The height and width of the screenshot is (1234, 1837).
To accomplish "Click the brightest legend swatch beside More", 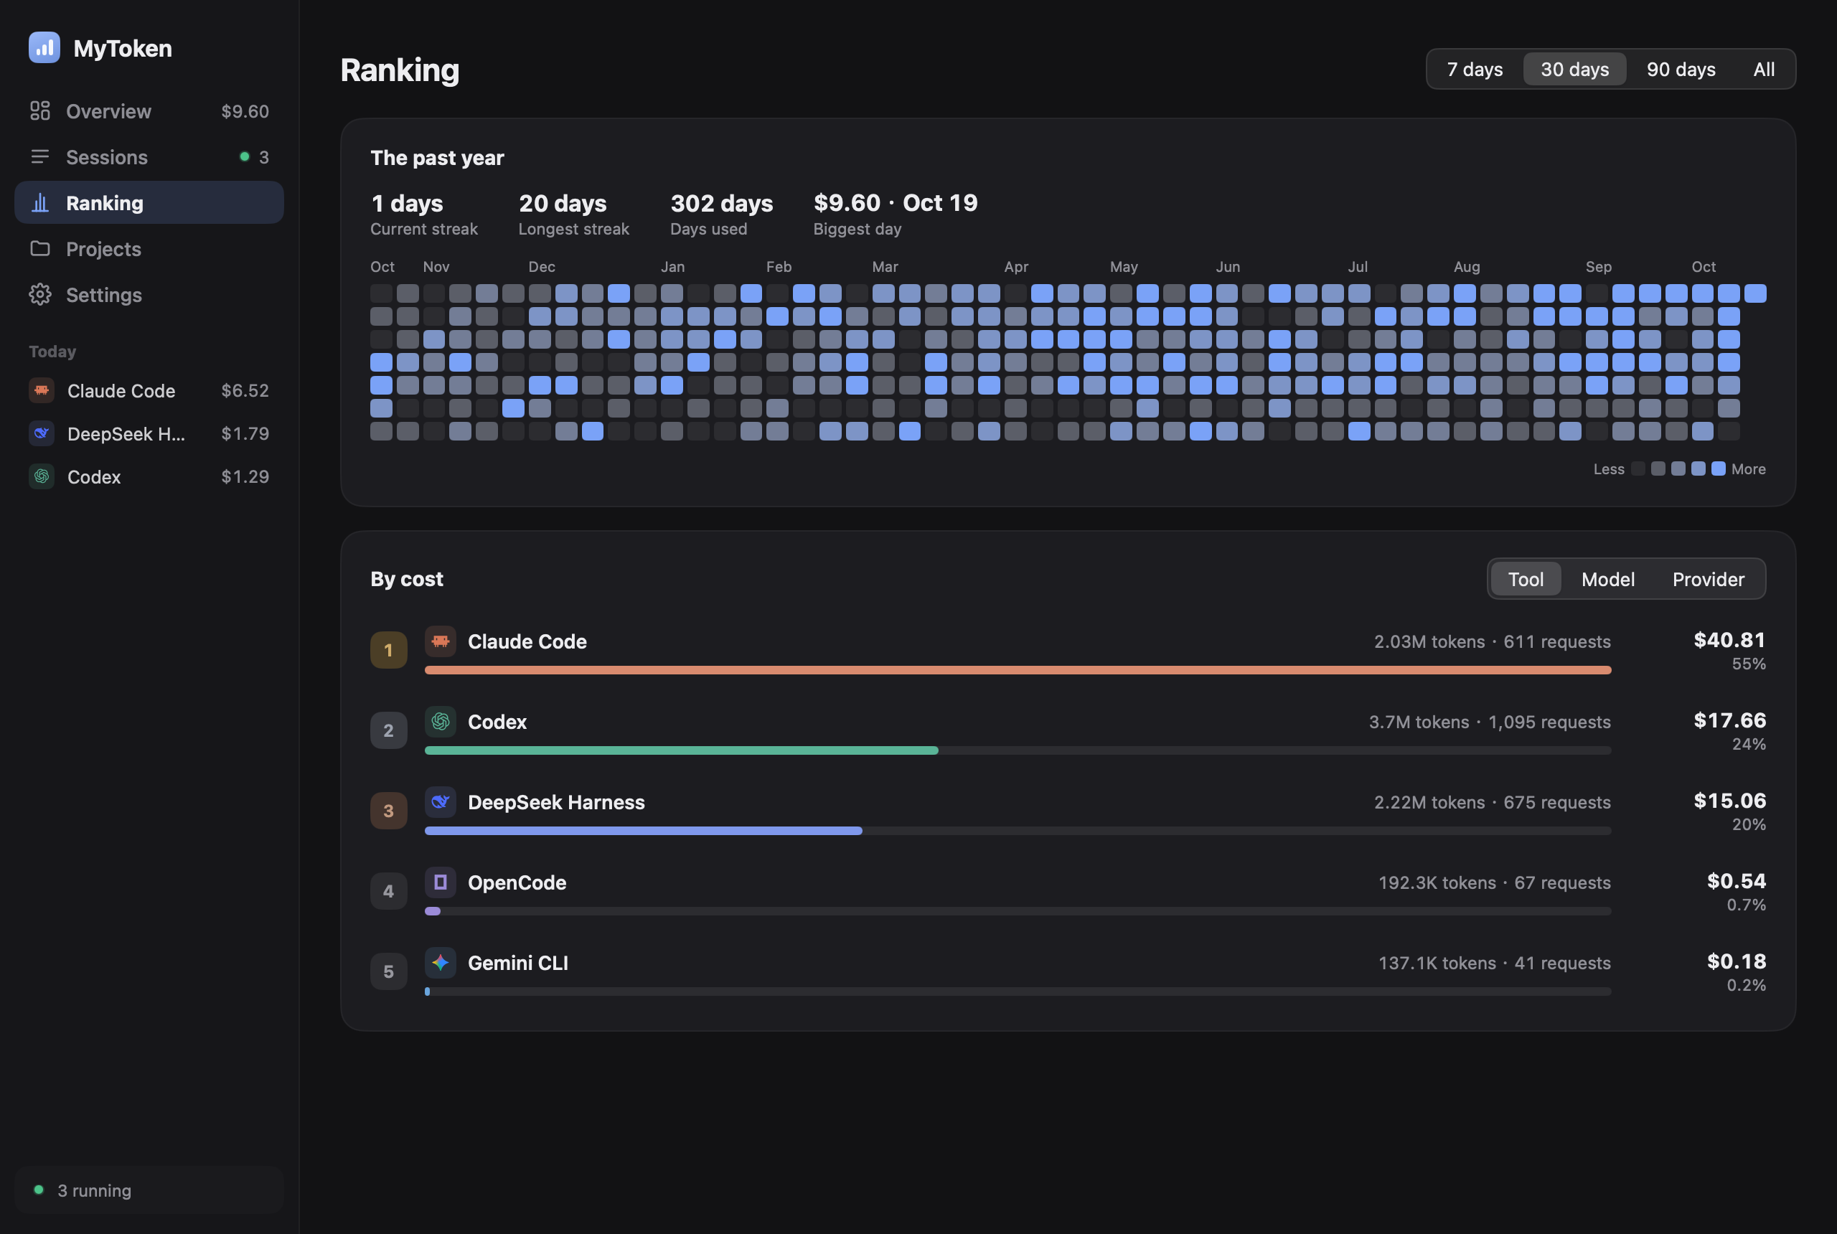I will (x=1718, y=468).
